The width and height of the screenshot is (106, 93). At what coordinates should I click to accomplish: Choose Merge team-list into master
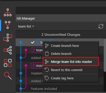point(71,62)
